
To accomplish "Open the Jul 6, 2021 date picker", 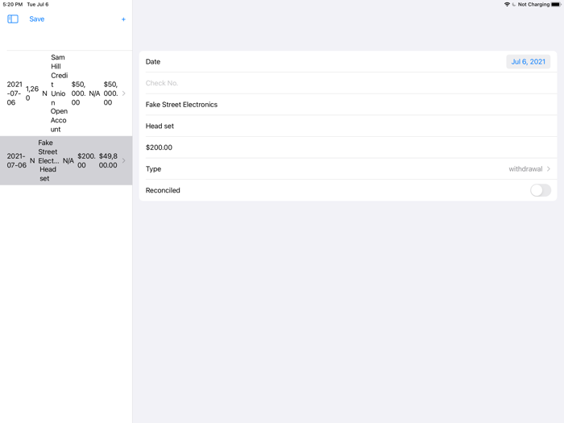I will [528, 62].
